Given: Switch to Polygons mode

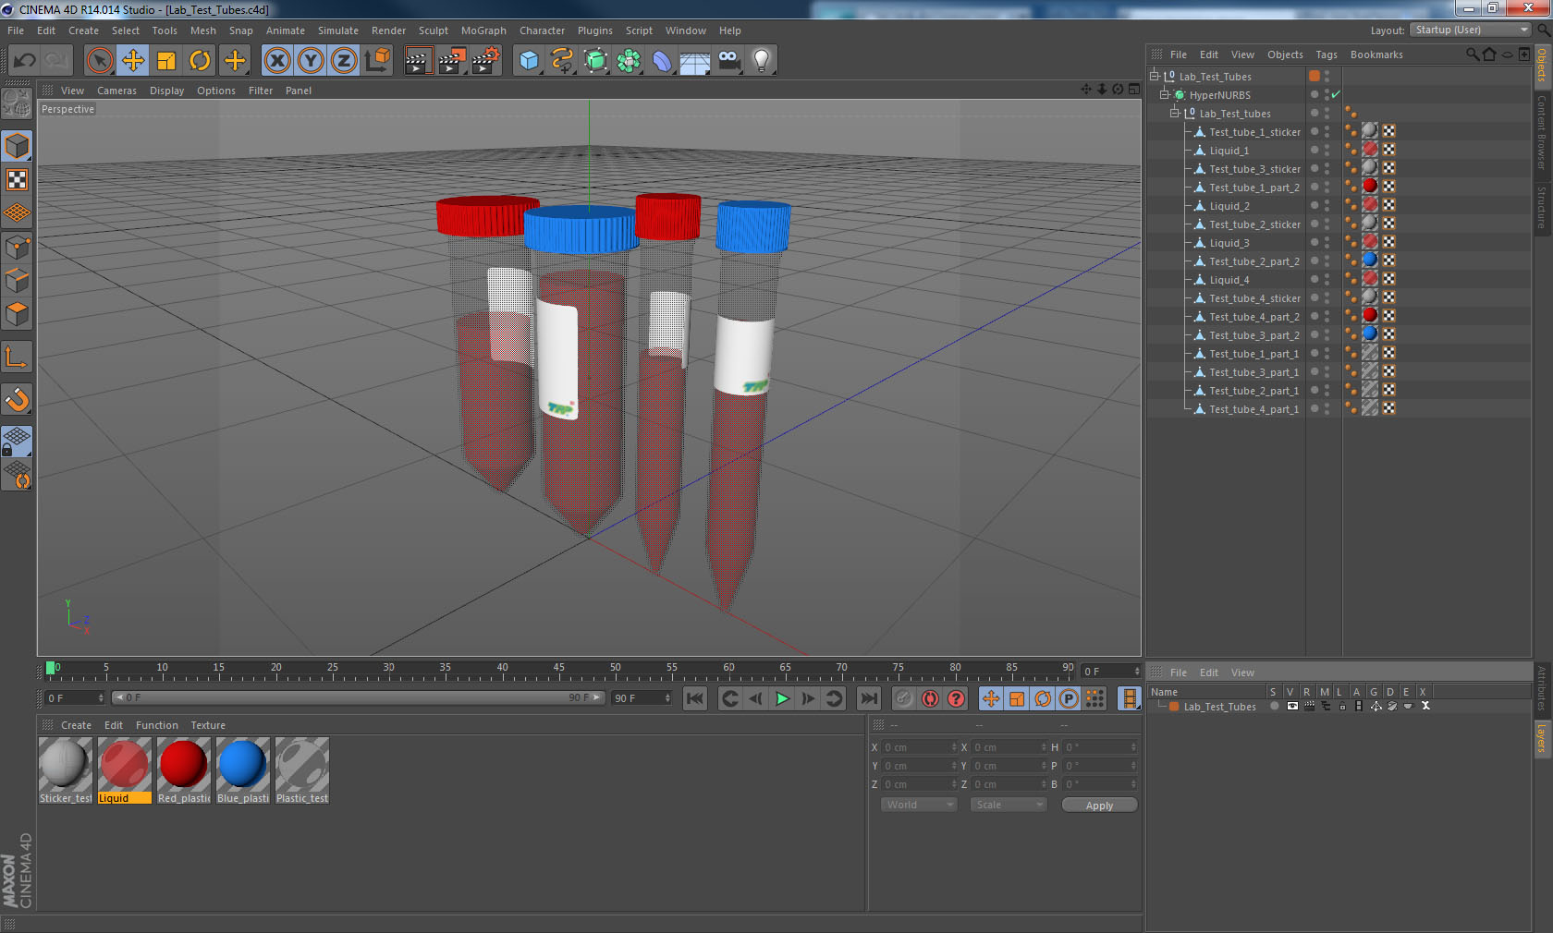Looking at the screenshot, I should pyautogui.click(x=17, y=314).
